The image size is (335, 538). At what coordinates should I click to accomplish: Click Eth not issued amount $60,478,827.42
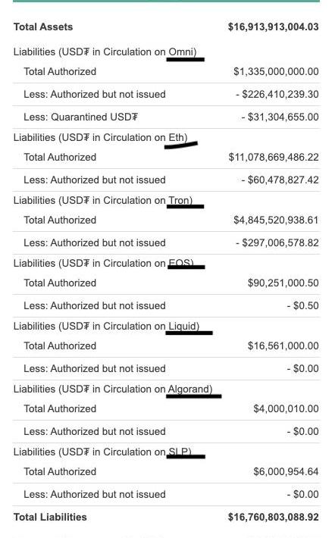pos(280,180)
